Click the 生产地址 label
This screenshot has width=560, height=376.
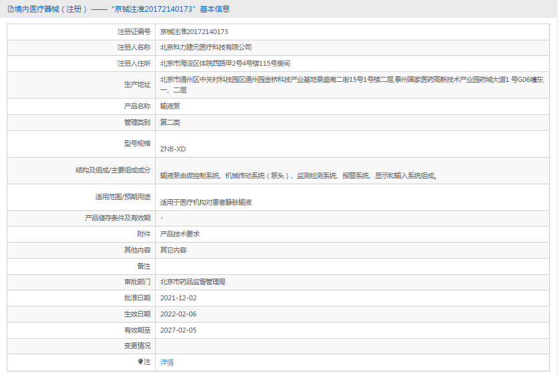(x=137, y=85)
